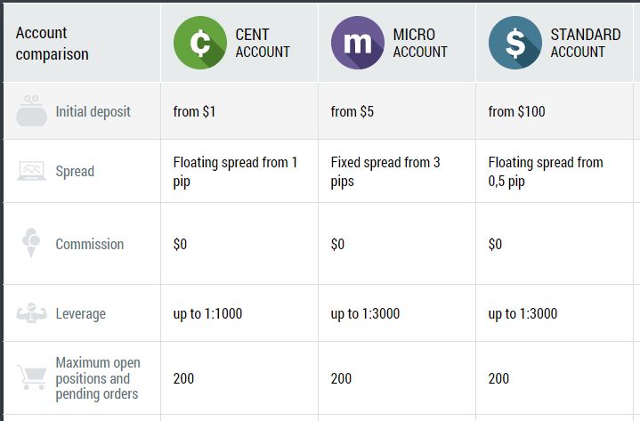
Task: Click the Maximum open positions row label
Action: click(98, 378)
